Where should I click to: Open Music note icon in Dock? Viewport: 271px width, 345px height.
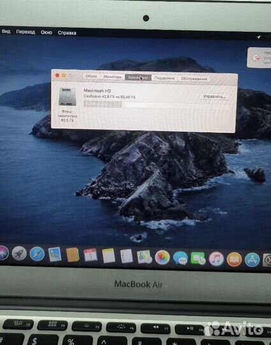pyautogui.click(x=216, y=259)
